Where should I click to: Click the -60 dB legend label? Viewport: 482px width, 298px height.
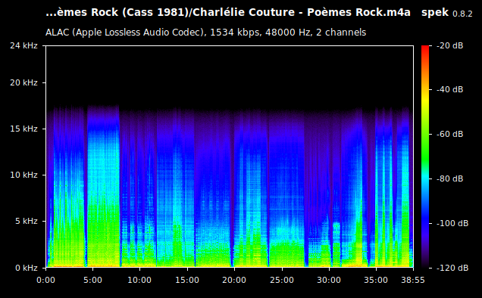[449, 134]
